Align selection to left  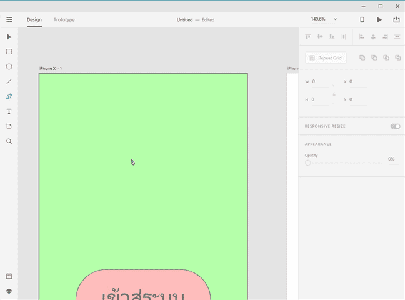coord(362,37)
